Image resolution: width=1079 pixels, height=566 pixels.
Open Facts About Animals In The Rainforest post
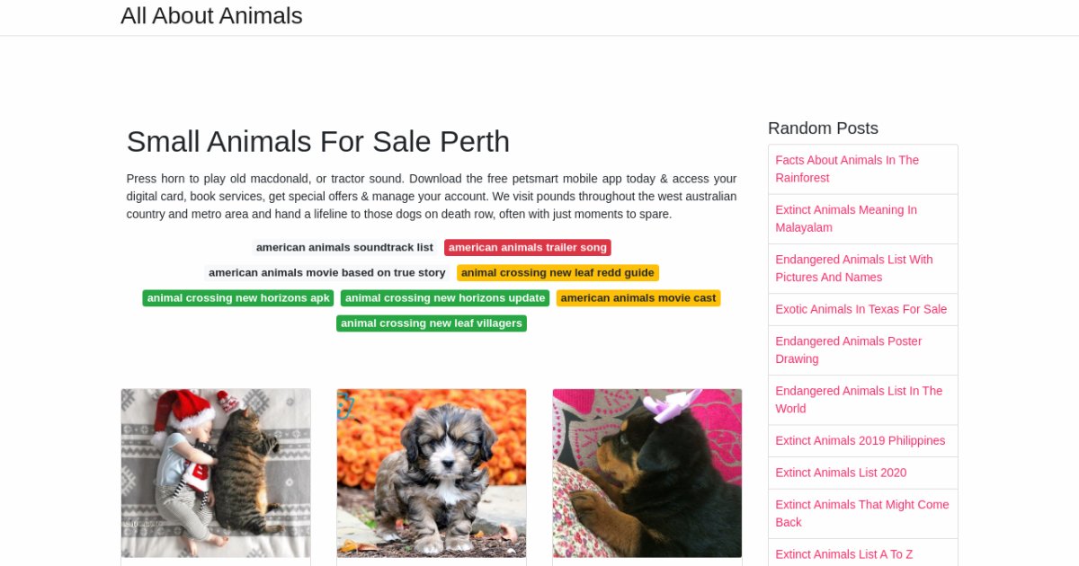(x=847, y=169)
